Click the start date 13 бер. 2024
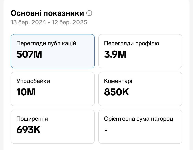 pos(28,22)
